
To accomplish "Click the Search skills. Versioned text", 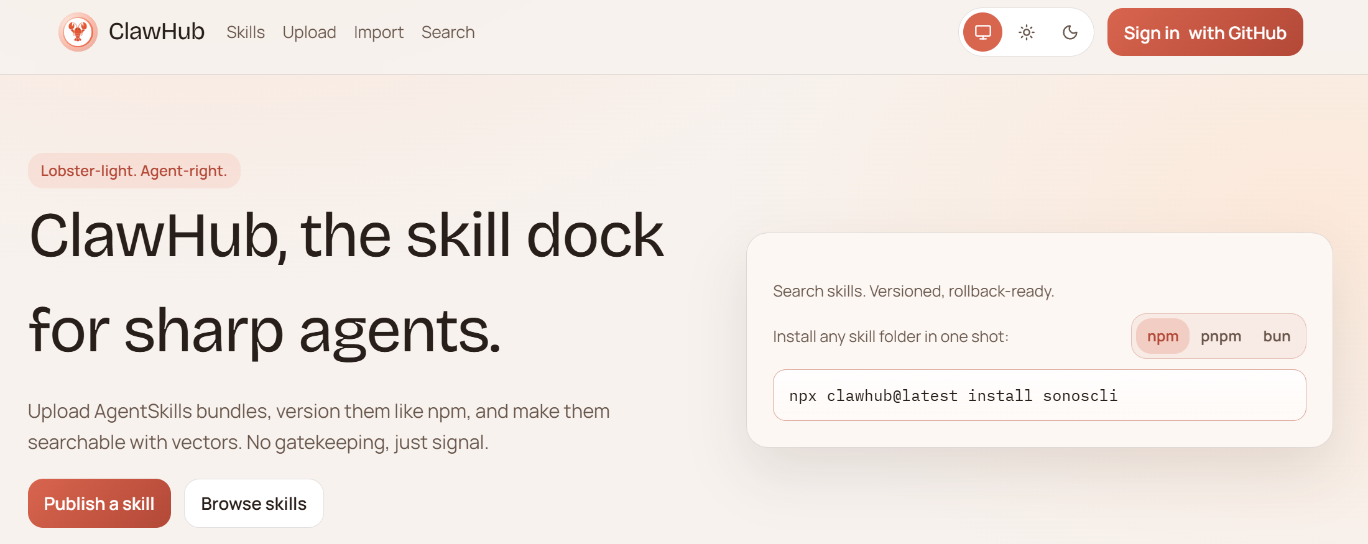I will coord(913,291).
